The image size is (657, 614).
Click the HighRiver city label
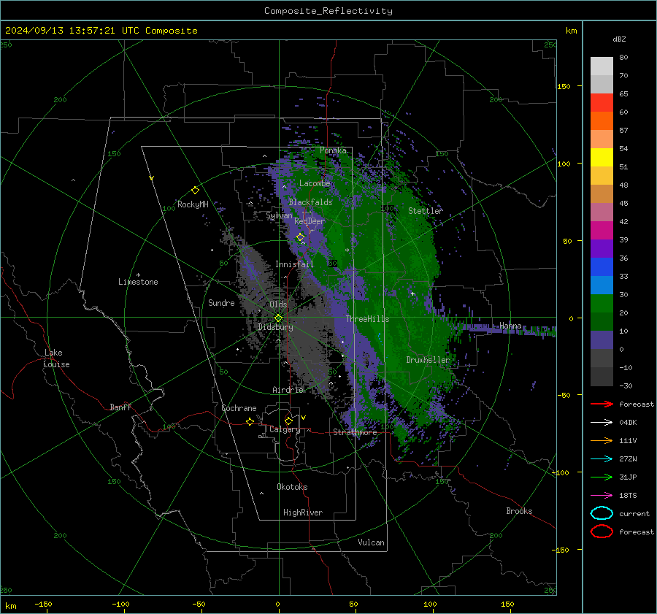tap(303, 513)
